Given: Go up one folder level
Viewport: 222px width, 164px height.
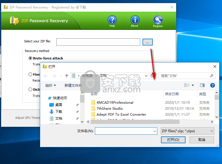Looking at the screenshot, I should [67, 76].
